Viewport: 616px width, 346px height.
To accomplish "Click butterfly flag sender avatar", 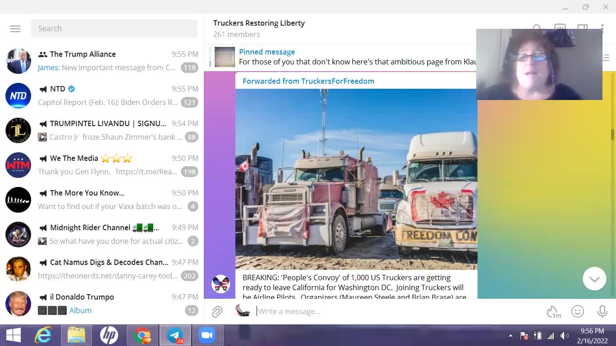I will click(221, 284).
